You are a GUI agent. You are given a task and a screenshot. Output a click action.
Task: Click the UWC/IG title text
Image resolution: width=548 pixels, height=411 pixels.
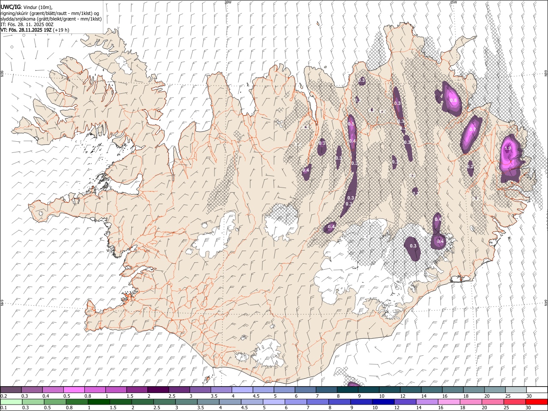(10, 7)
